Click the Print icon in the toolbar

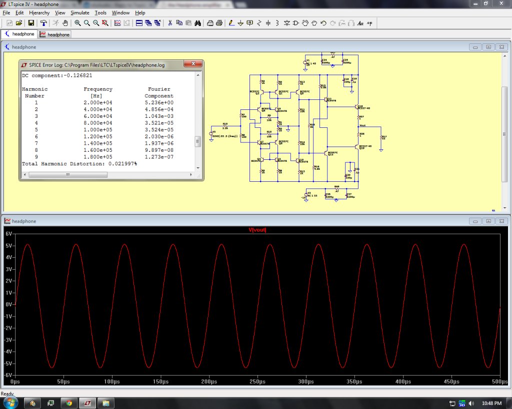(x=219, y=23)
